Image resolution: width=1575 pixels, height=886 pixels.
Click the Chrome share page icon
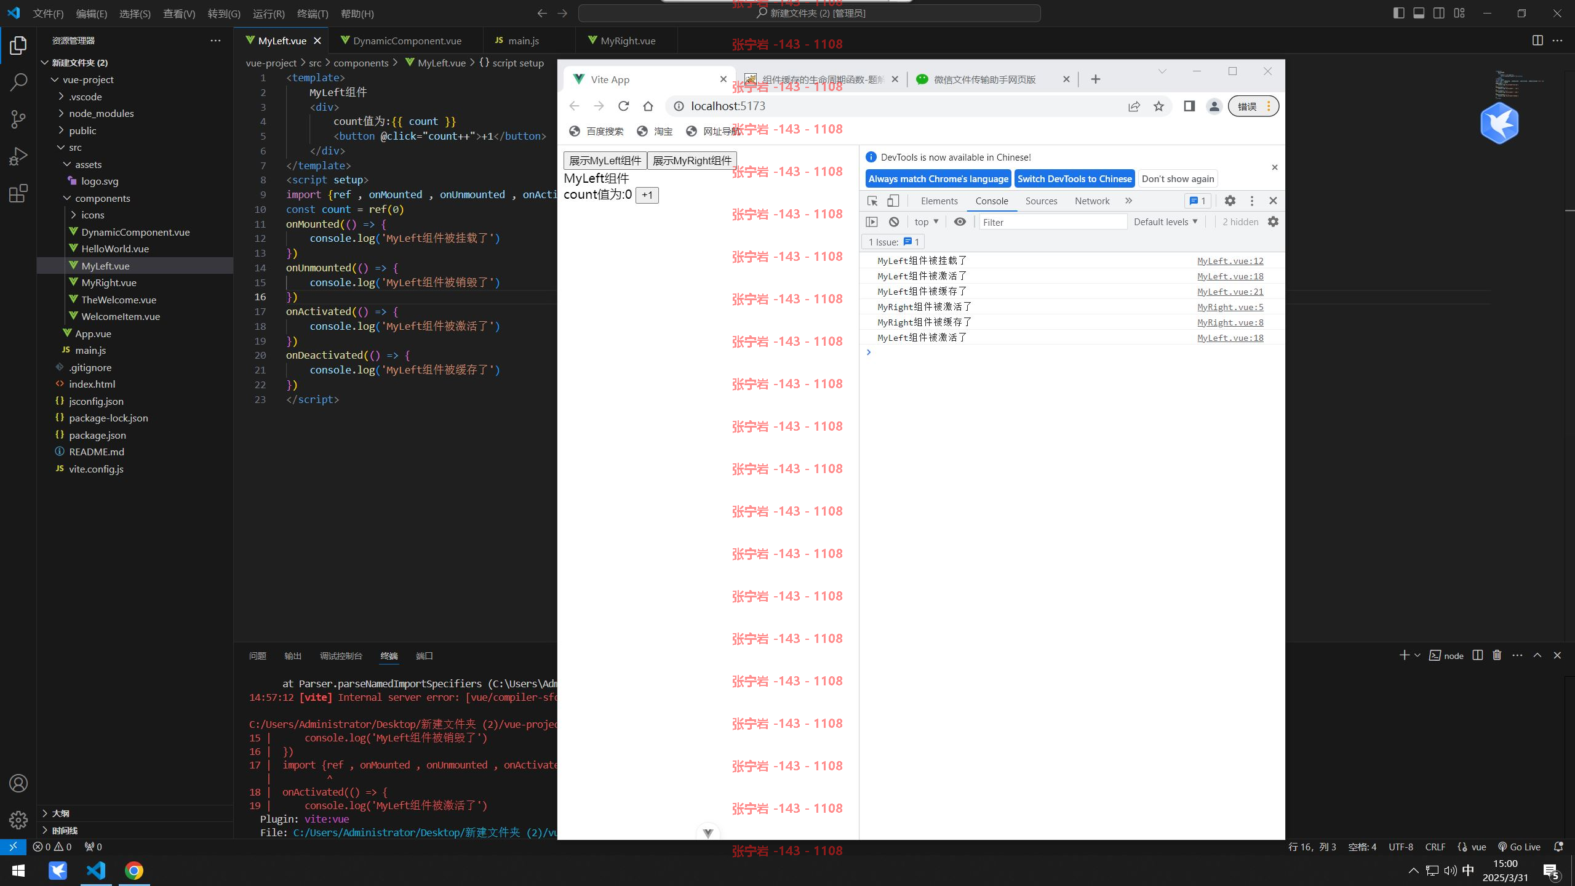pyautogui.click(x=1134, y=106)
